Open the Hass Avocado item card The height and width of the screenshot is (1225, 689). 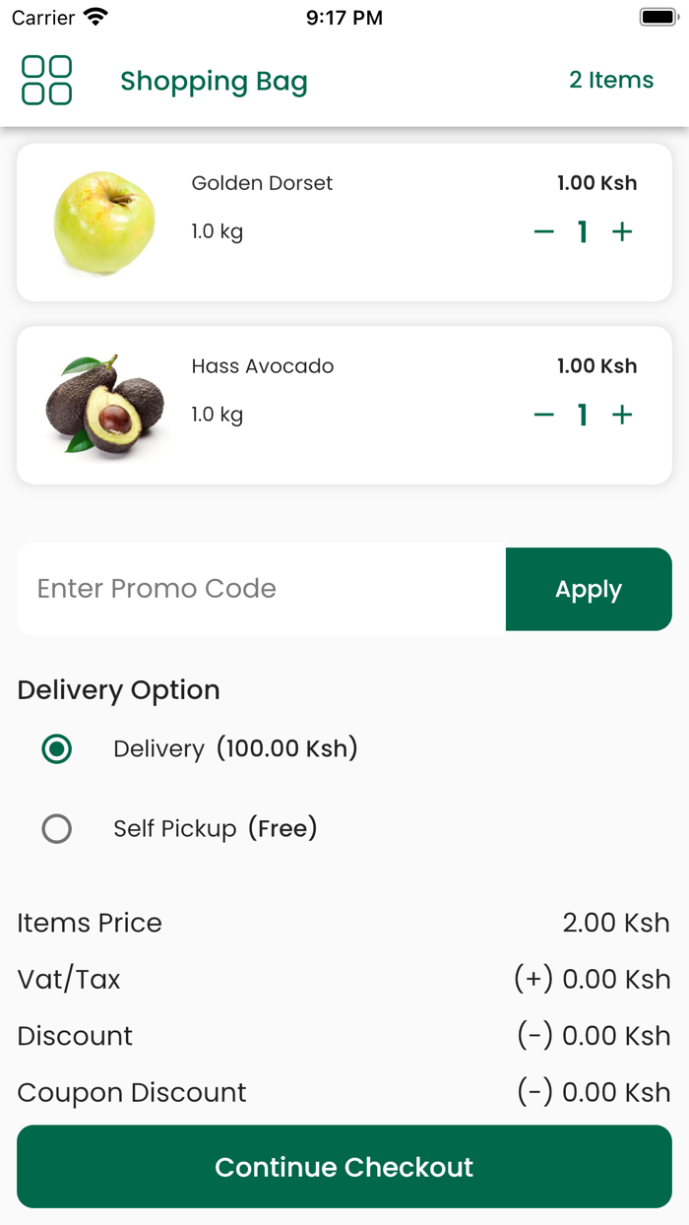pyautogui.click(x=344, y=405)
